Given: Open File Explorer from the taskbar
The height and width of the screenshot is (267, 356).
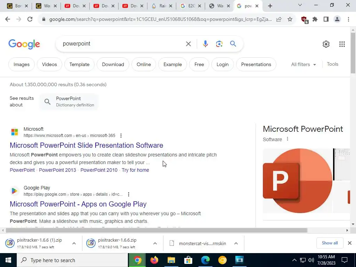Looking at the screenshot, I should click(x=171, y=260).
